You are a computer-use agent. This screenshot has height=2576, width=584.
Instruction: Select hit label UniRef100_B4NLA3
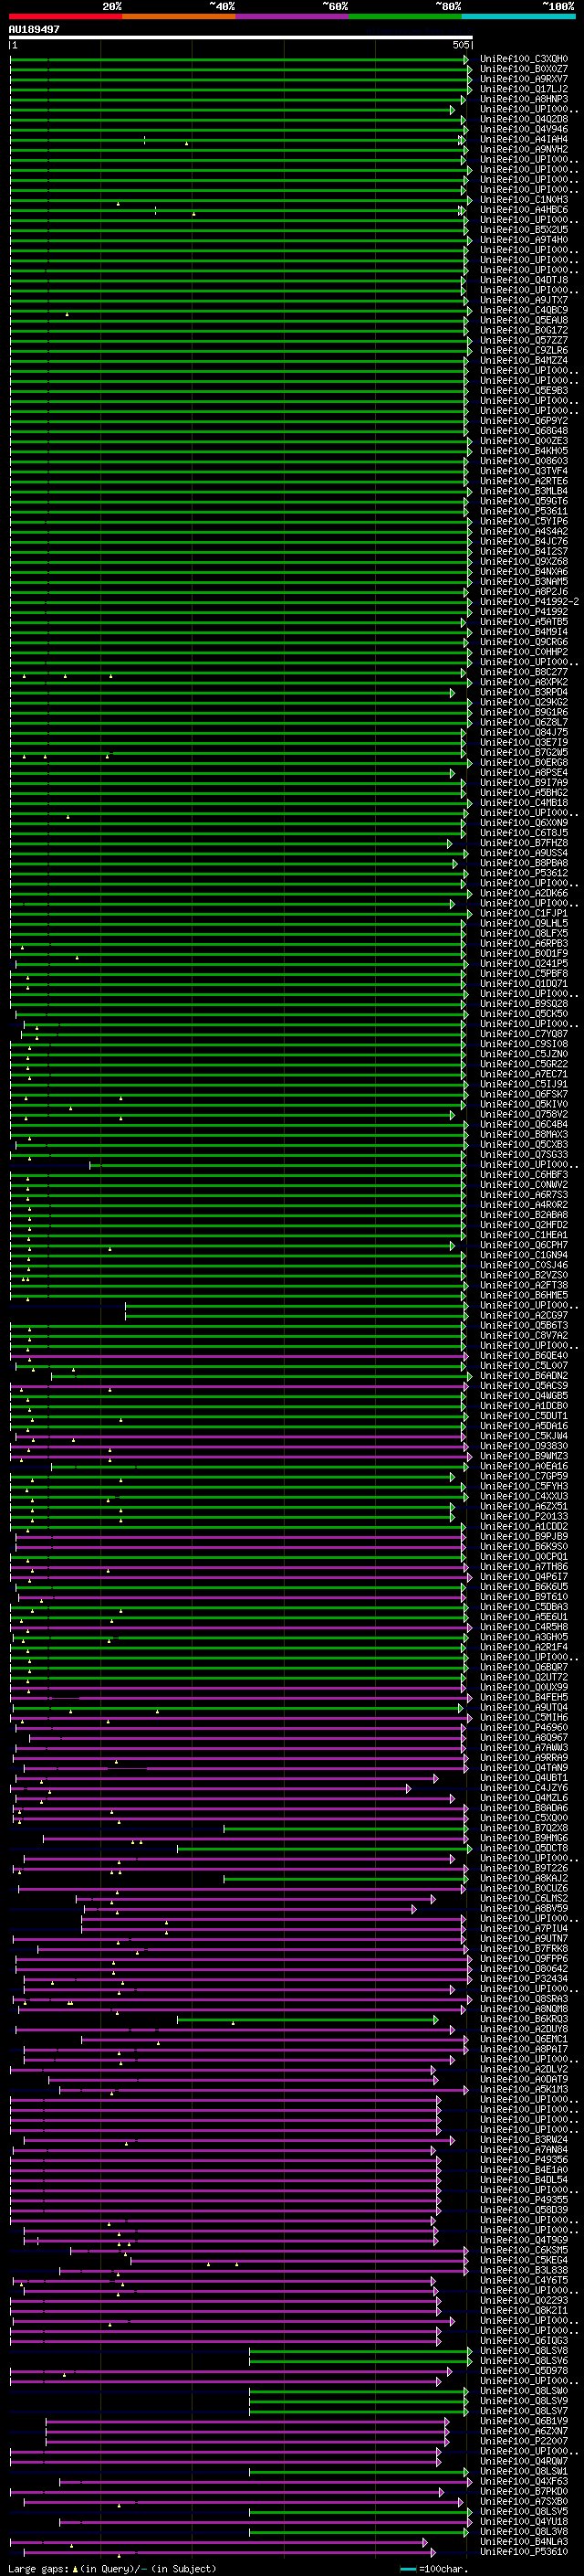point(524,2541)
